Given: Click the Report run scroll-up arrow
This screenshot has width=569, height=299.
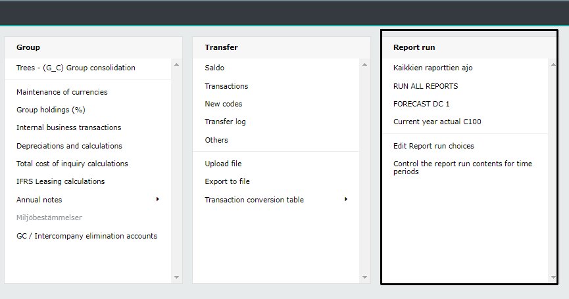Looking at the screenshot, I should 553,64.
